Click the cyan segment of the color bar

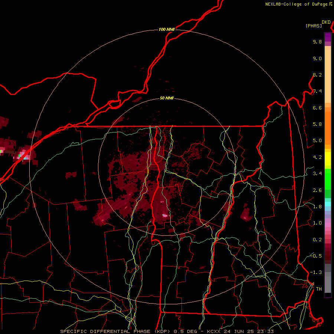tap(328, 204)
